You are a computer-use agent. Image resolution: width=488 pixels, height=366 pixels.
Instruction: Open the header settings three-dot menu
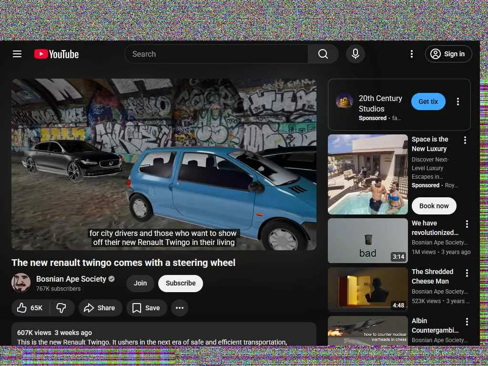(x=411, y=54)
